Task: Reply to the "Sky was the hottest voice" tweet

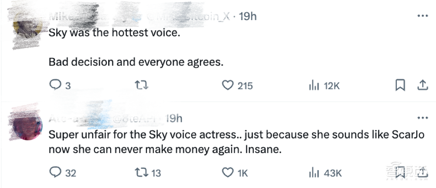Action: coord(55,85)
